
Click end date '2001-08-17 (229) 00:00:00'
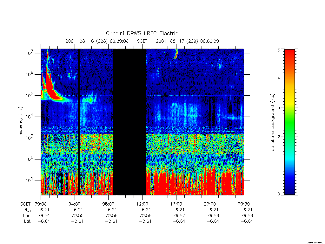(187, 41)
